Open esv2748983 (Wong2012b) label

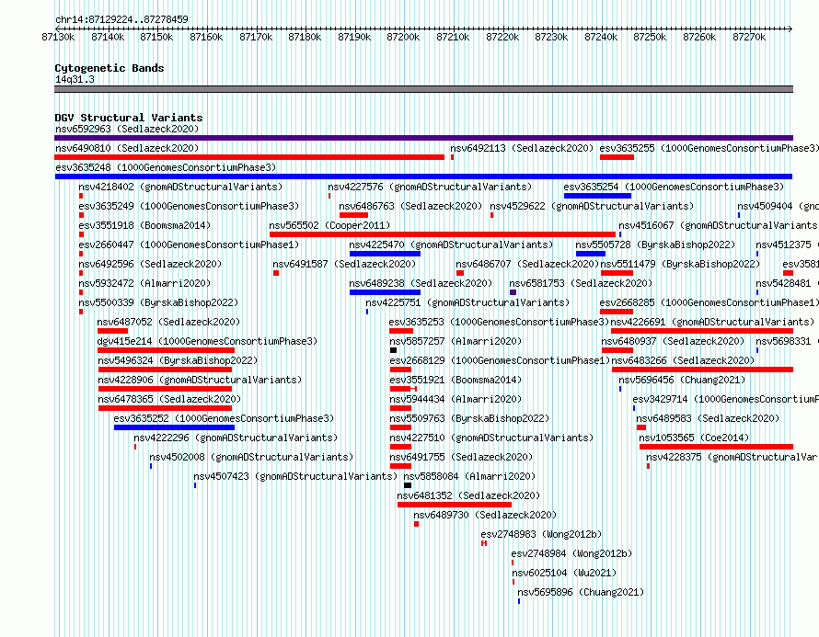point(541,534)
